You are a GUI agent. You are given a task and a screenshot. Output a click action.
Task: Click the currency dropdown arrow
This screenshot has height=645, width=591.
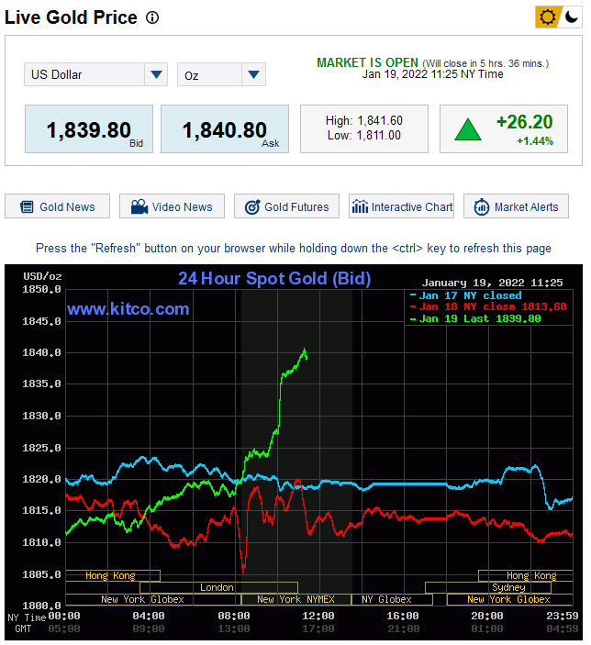tap(156, 74)
